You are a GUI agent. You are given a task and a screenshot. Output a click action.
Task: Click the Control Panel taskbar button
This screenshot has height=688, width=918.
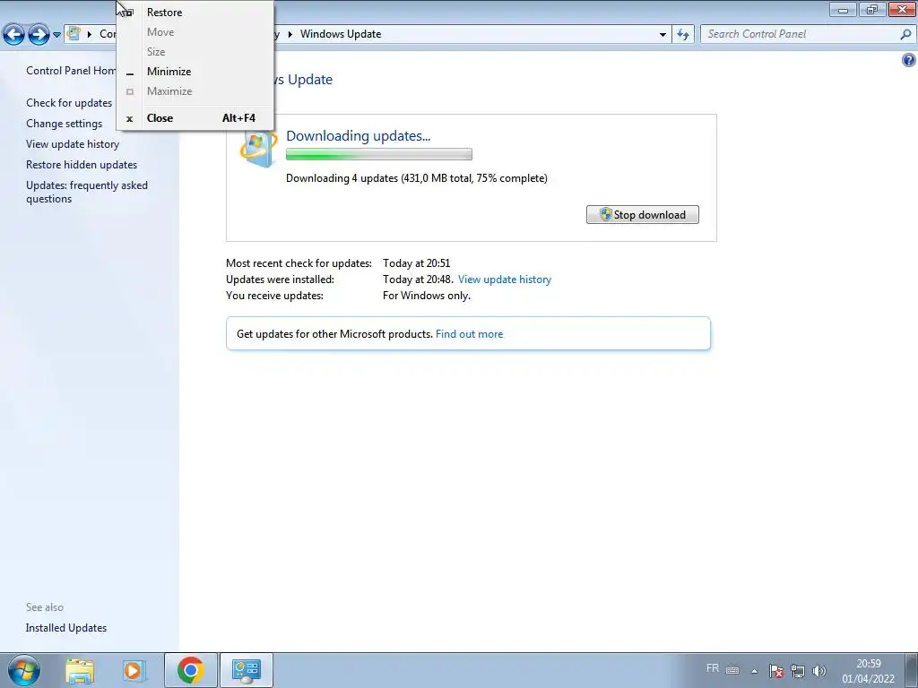click(247, 670)
